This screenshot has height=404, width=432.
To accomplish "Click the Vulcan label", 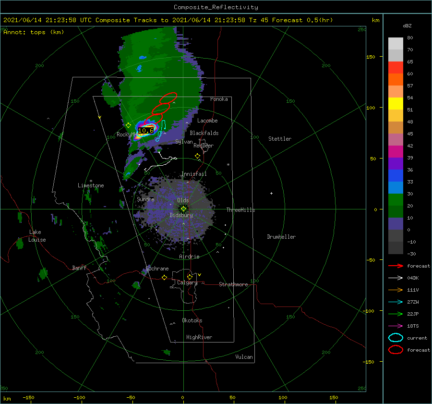I will tap(244, 357).
